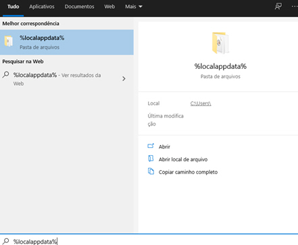
Task: Click the Local label in details
Action: point(153,103)
